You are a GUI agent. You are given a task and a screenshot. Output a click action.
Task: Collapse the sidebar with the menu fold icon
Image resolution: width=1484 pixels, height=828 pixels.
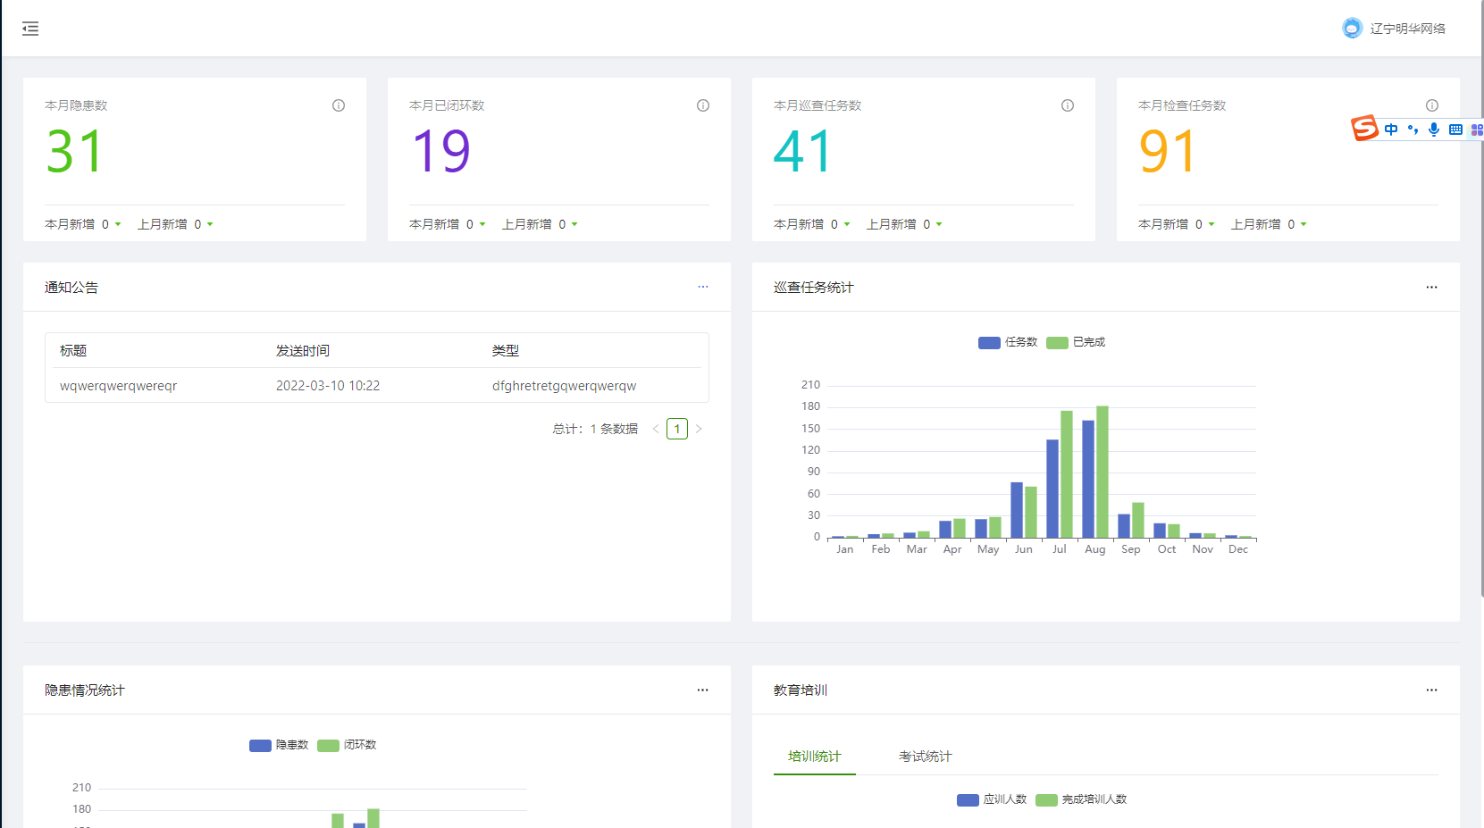coord(30,29)
